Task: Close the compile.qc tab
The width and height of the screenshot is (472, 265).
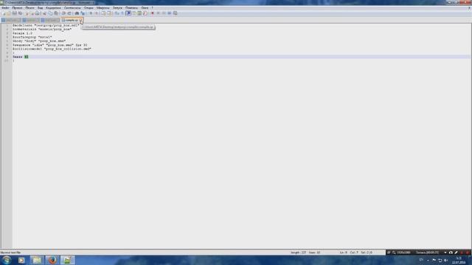Action: coord(80,20)
